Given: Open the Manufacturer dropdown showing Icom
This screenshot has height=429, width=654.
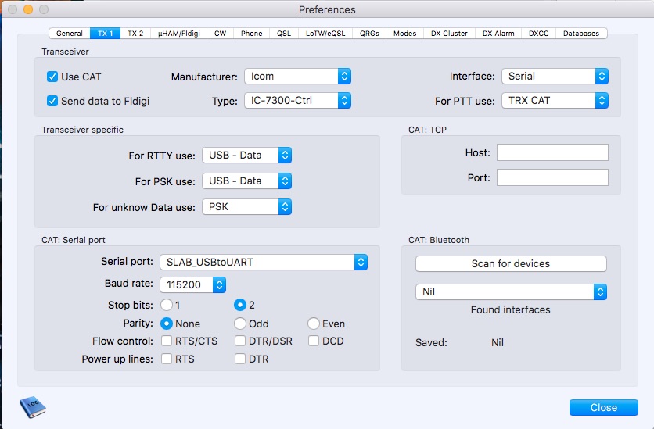Looking at the screenshot, I should pyautogui.click(x=297, y=77).
